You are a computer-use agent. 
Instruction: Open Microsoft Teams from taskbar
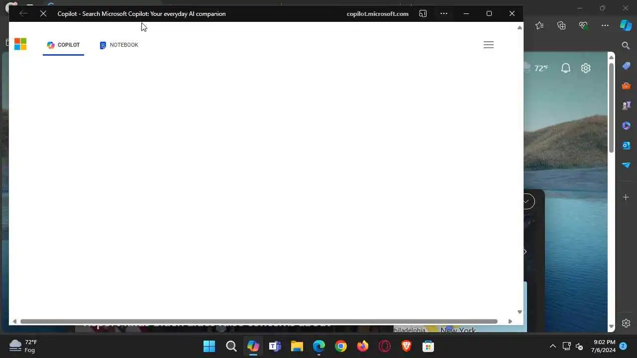pyautogui.click(x=275, y=346)
